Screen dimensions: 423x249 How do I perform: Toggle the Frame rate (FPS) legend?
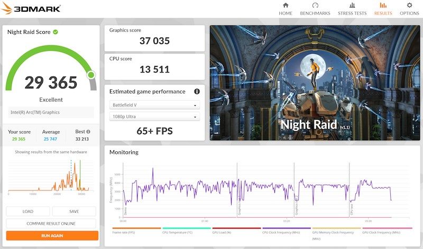(136, 230)
